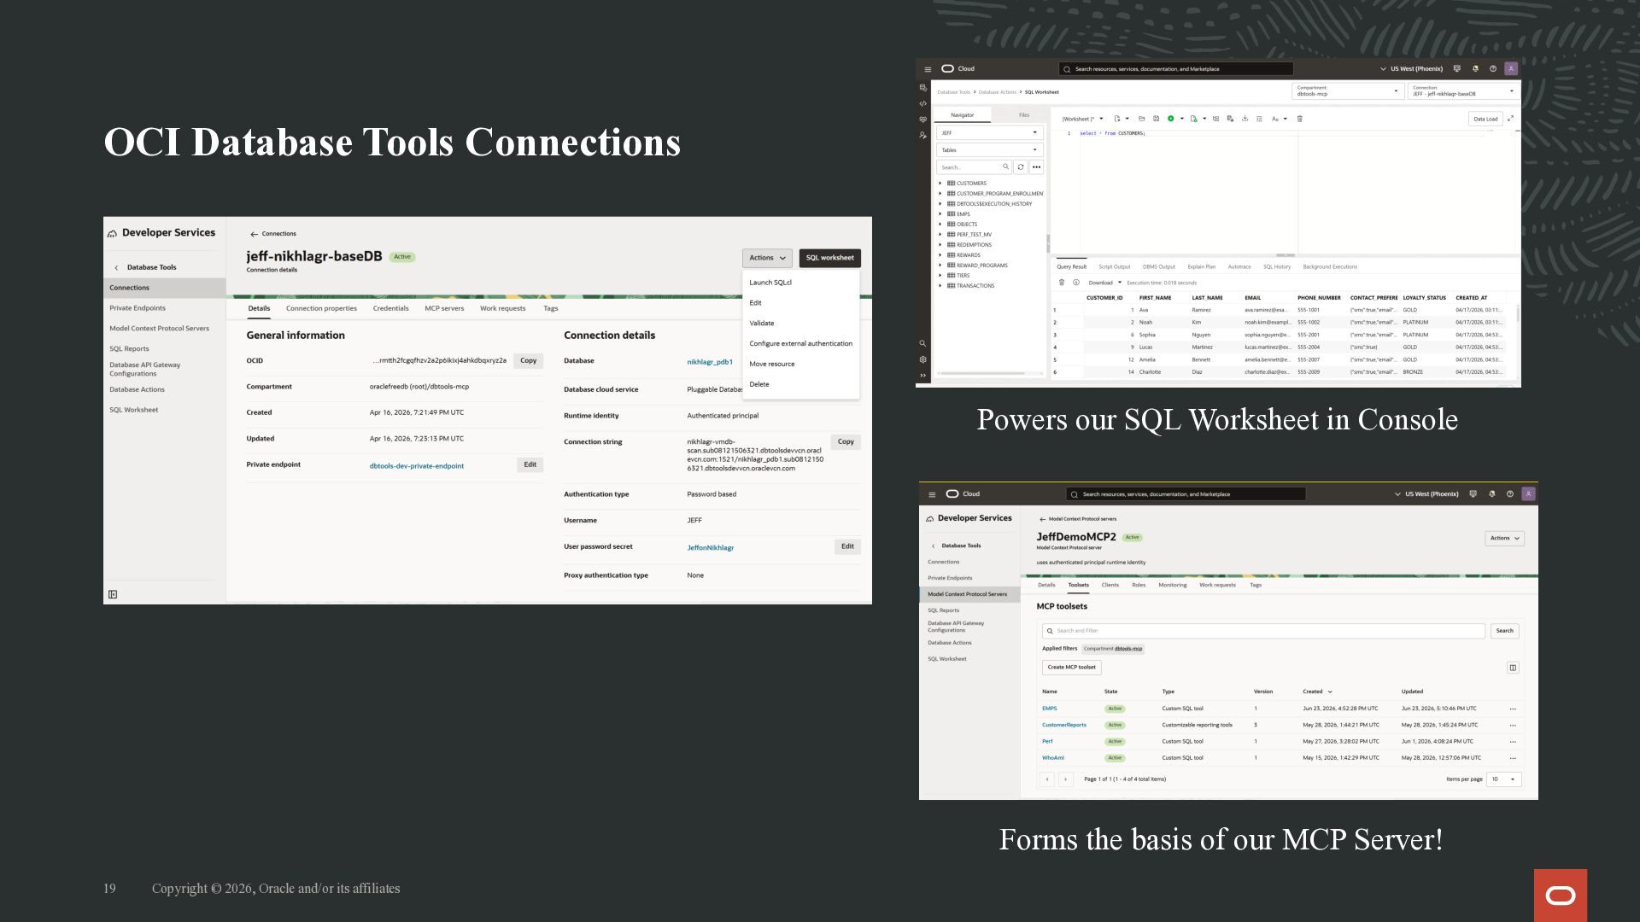
Task: Open the dbtools-dev-private-endpoint link
Action: (417, 466)
